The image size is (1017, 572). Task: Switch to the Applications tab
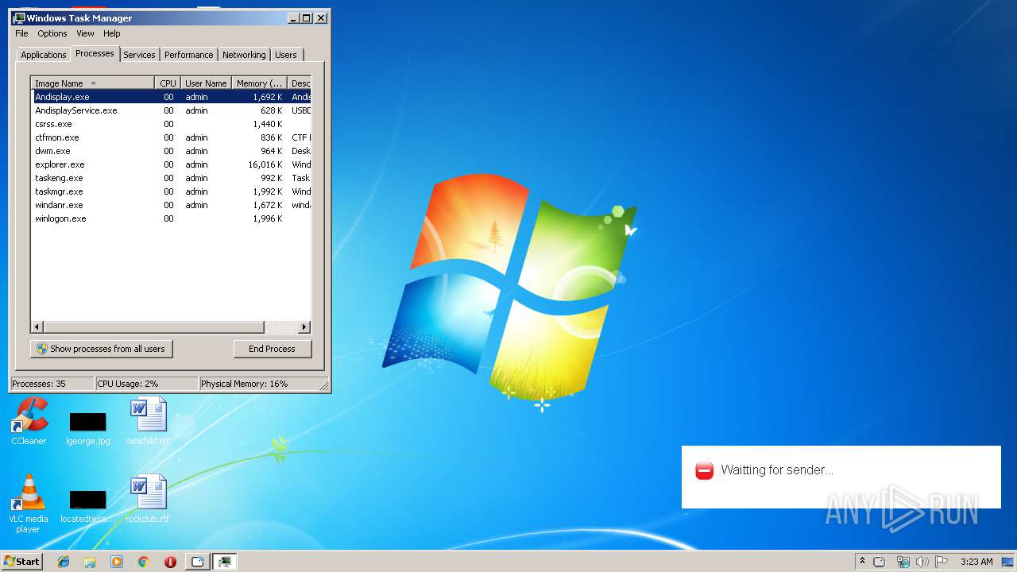(x=44, y=55)
